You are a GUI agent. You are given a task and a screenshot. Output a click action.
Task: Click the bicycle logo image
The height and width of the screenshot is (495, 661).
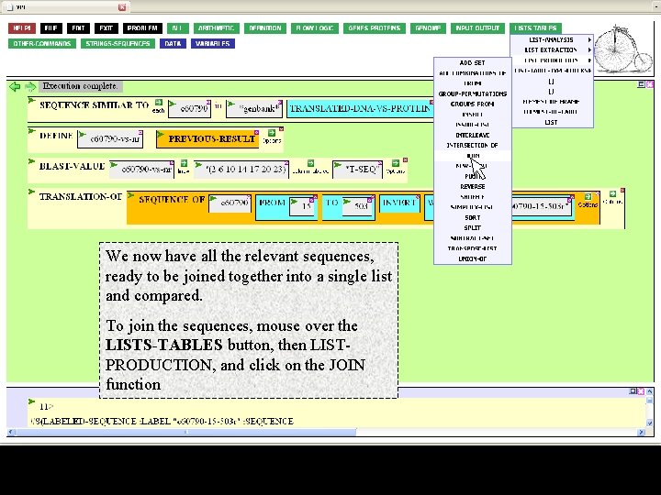(x=623, y=49)
